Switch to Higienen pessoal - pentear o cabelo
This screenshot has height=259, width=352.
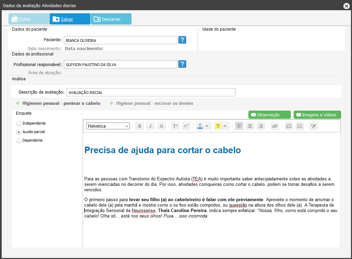tap(61, 103)
